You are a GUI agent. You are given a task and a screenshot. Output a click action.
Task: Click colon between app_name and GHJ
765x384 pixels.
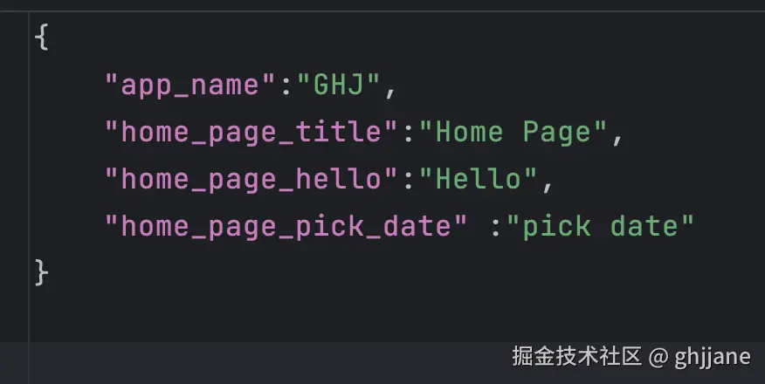286,86
